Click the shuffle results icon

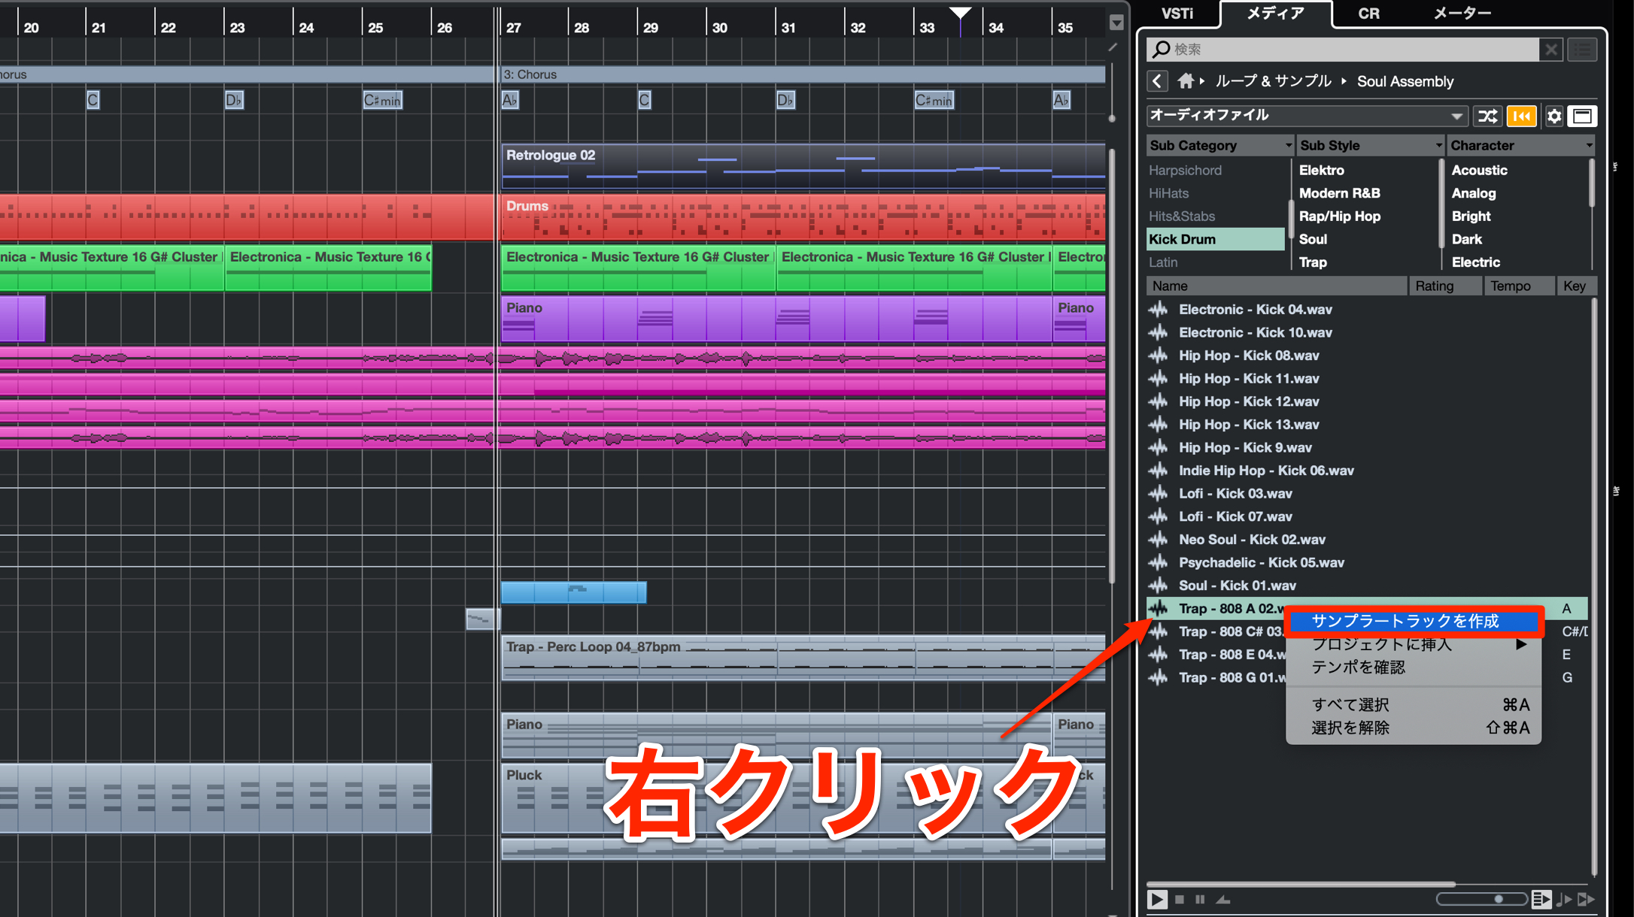coord(1487,116)
